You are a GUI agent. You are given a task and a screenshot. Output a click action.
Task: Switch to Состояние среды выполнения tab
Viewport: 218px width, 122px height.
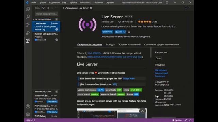click(x=161, y=44)
